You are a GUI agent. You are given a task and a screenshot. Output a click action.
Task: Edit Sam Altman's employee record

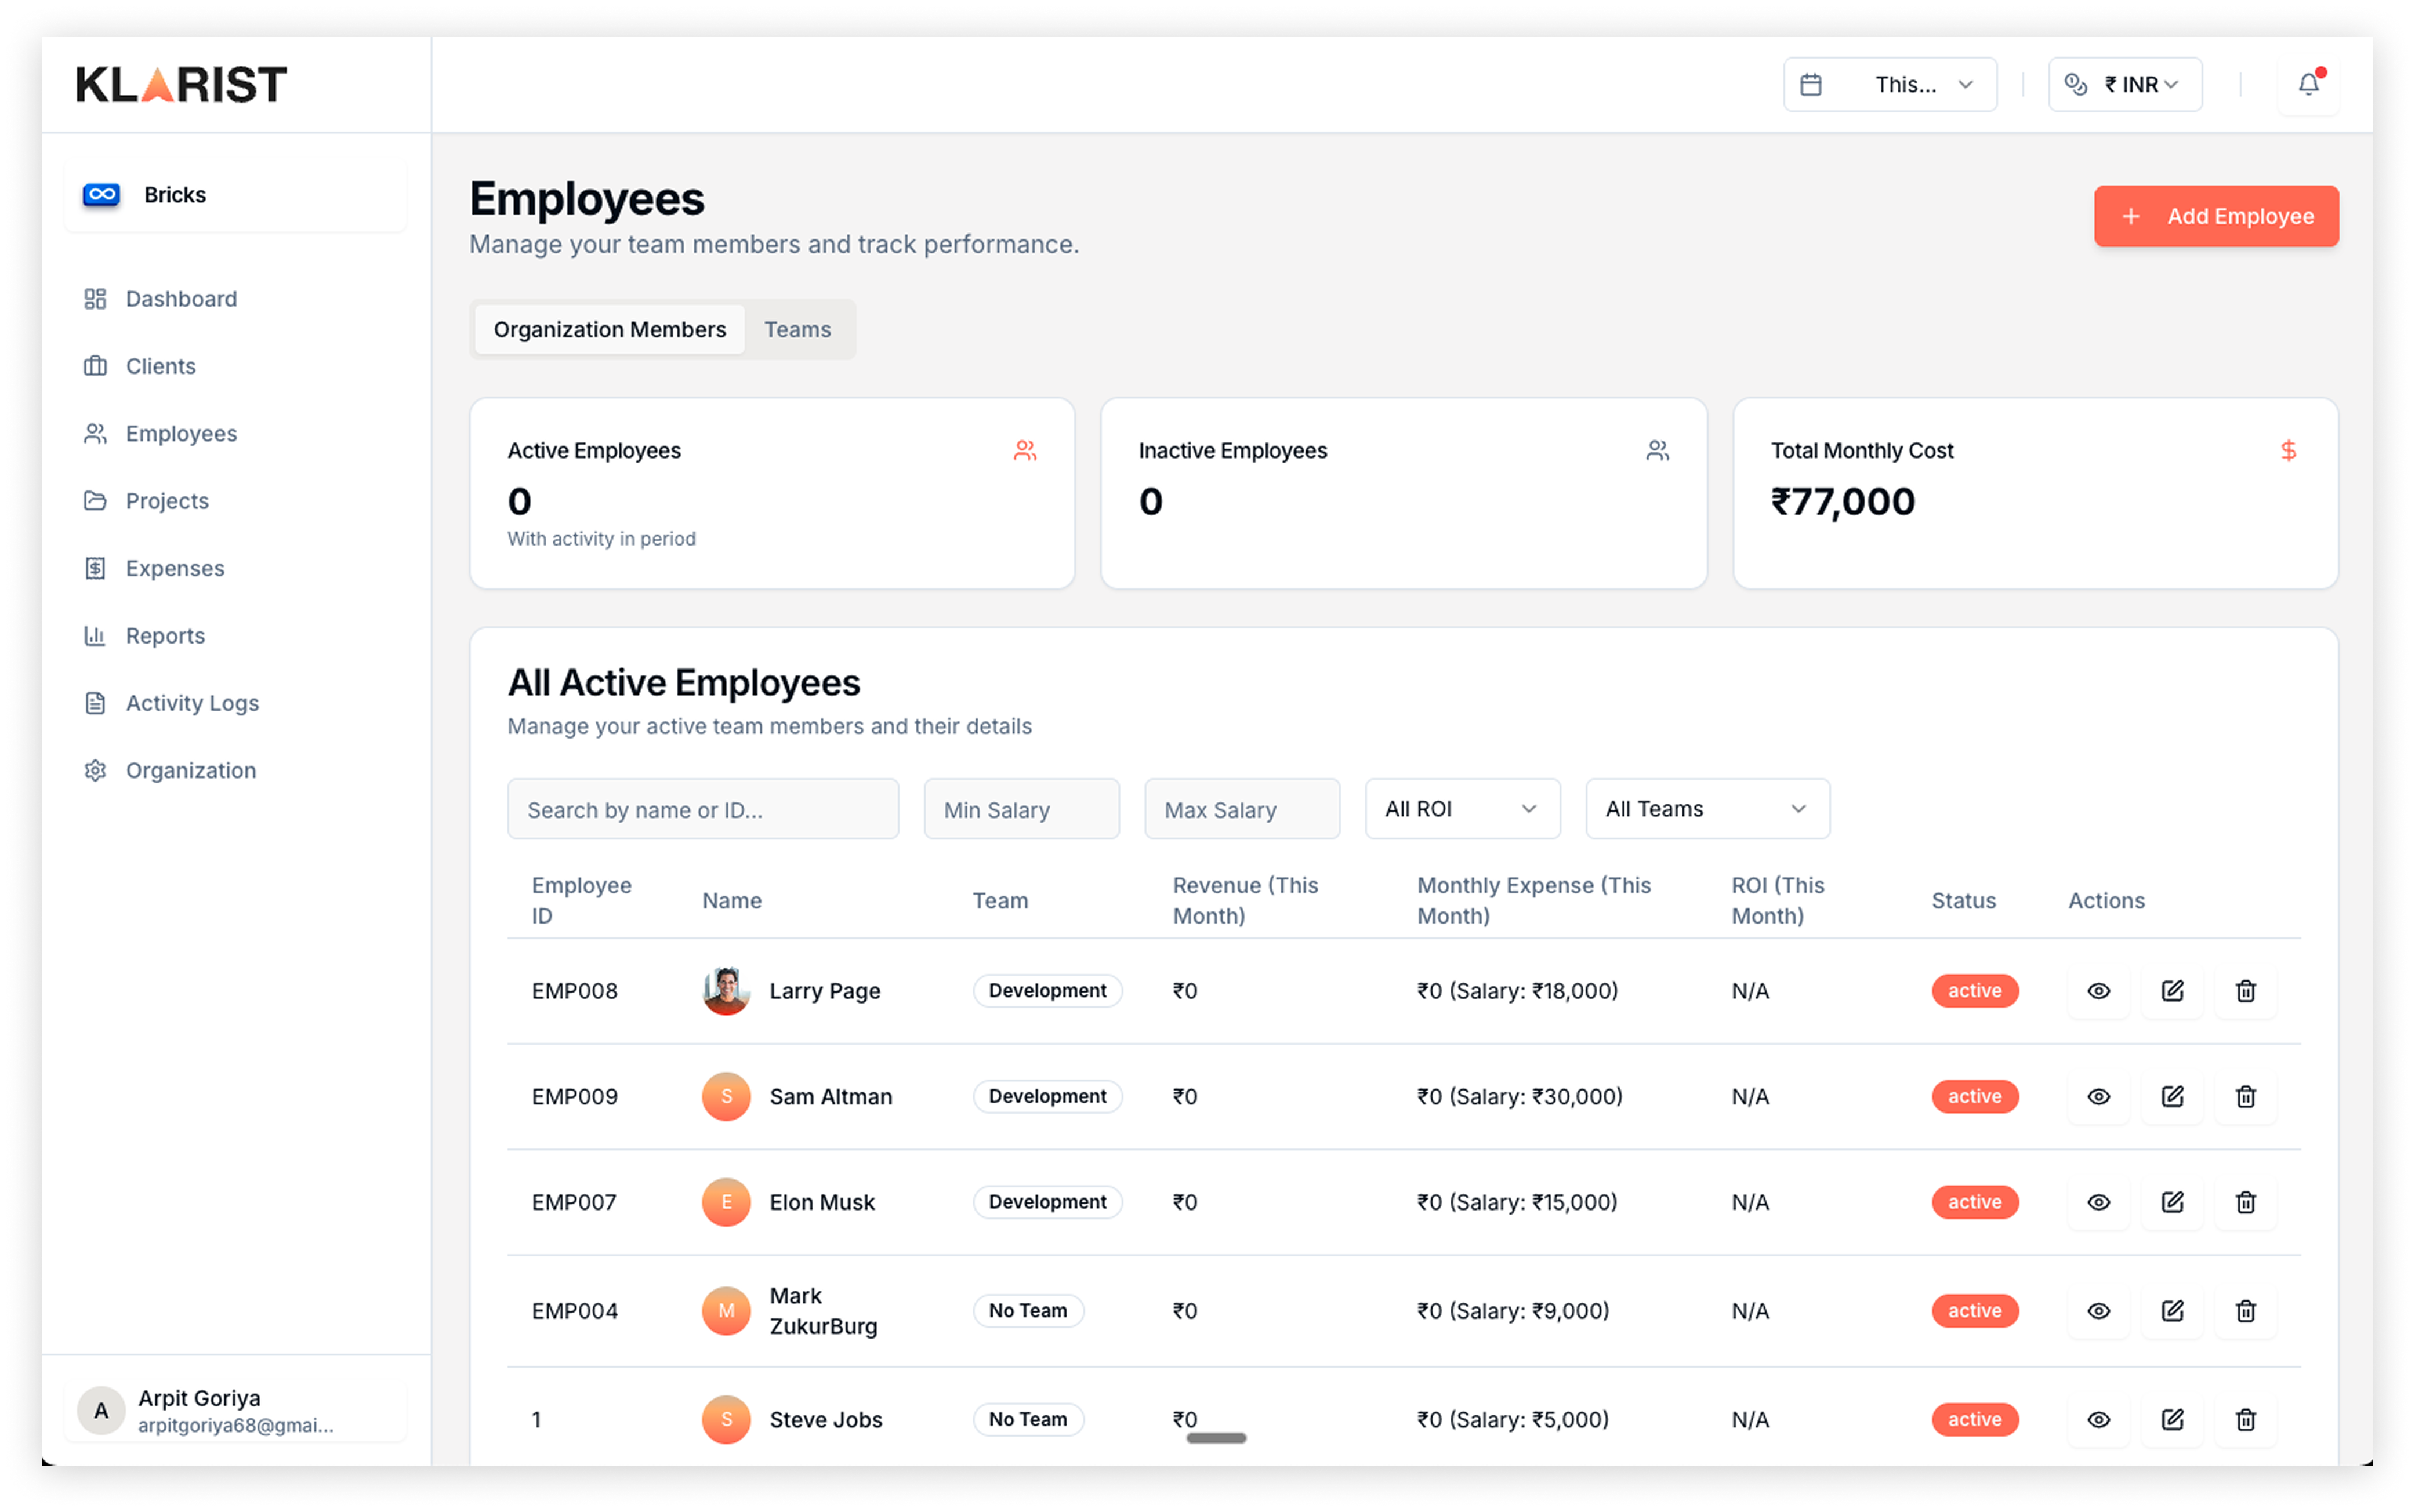click(x=2172, y=1097)
